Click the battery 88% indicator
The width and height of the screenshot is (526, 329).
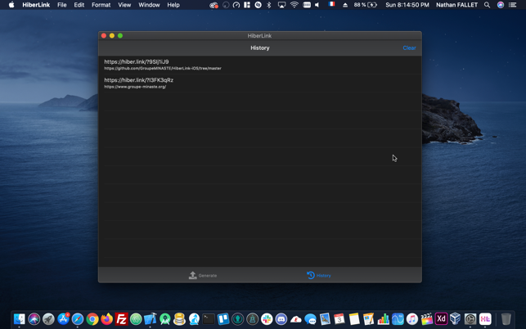pyautogui.click(x=366, y=5)
